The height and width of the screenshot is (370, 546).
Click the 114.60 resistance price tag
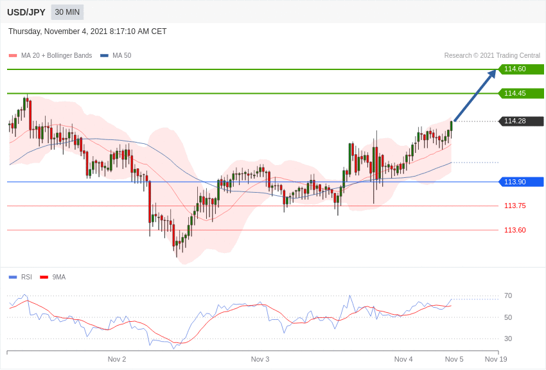[522, 69]
